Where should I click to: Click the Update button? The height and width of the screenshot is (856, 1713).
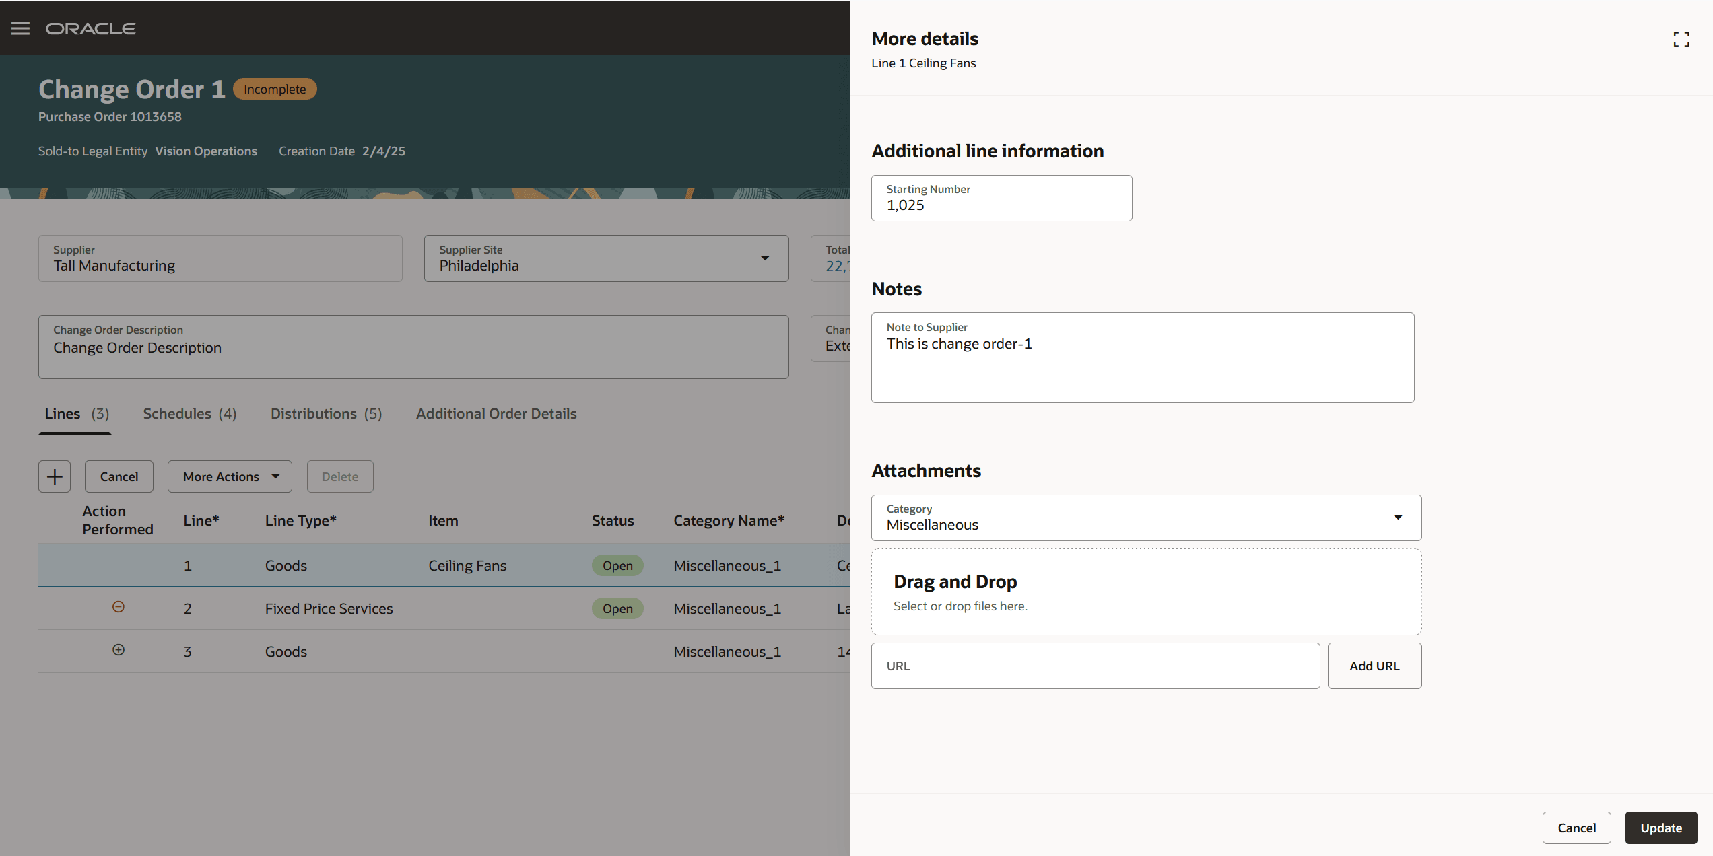[x=1660, y=828]
